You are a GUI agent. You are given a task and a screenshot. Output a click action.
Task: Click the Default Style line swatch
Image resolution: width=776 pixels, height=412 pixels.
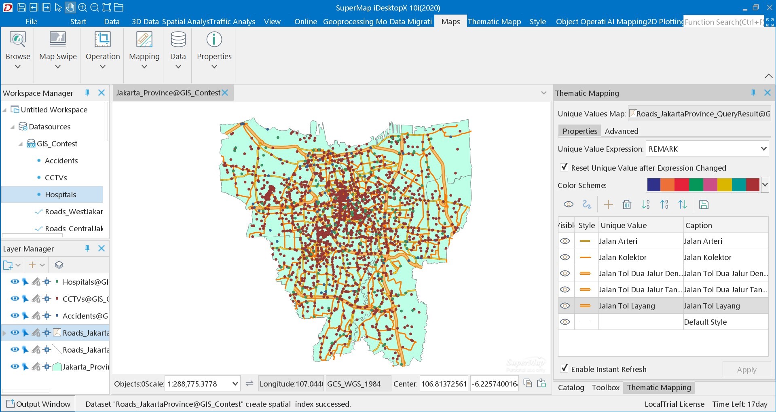pos(585,322)
